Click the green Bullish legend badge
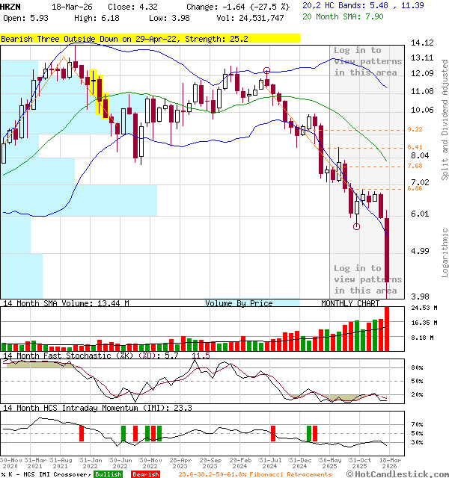449x478 pixels. pos(108,474)
